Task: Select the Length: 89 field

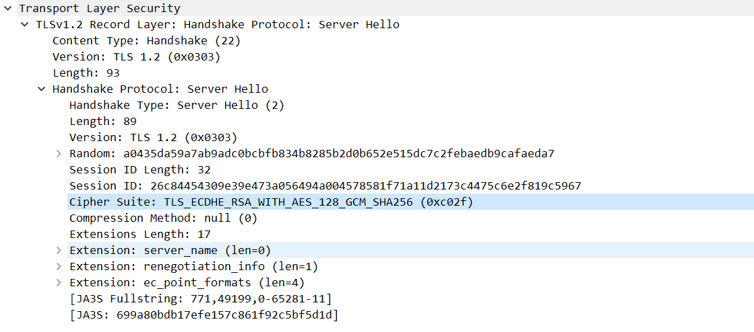Action: 102,121
